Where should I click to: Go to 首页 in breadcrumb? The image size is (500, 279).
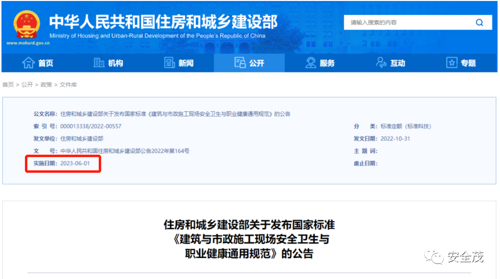[8, 85]
